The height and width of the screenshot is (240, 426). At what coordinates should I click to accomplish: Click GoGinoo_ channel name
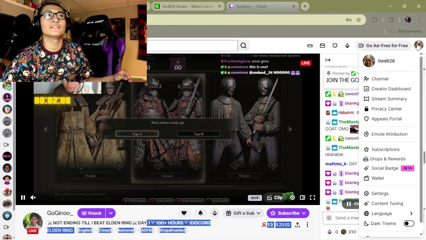(x=60, y=213)
